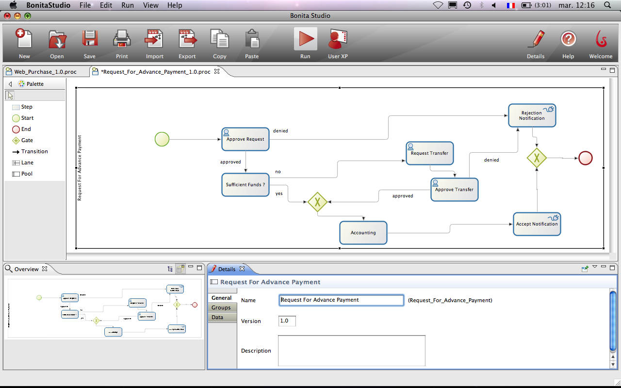This screenshot has width=621, height=388.
Task: Switch to Request_For_Advance_Payment_1.0.proc tab
Action: pyautogui.click(x=155, y=72)
